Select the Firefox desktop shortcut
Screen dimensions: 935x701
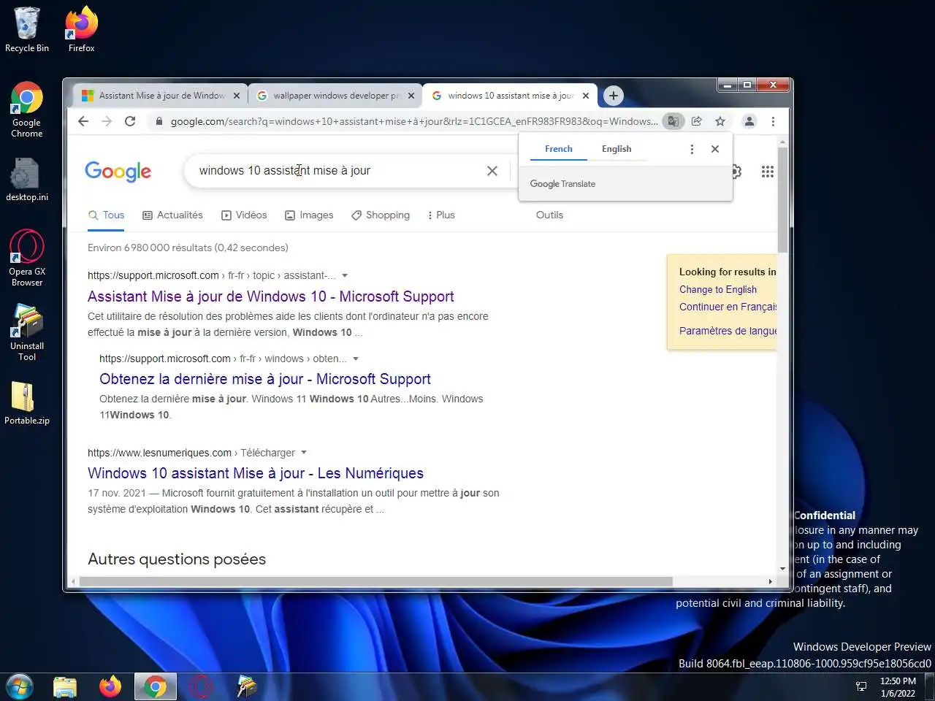tap(81, 31)
